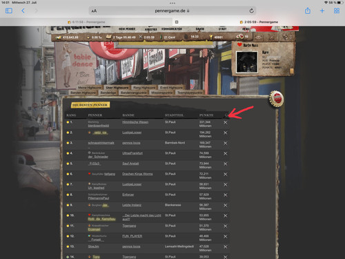
Task: Select the User Highscore tab
Action: [x=117, y=88]
